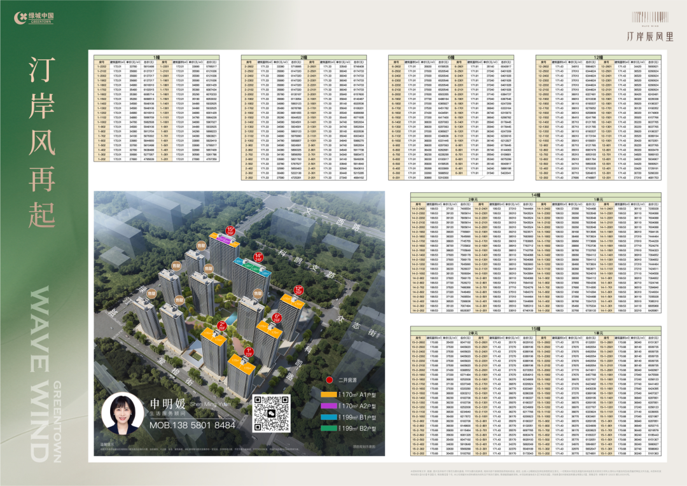Click the purple 170㎡ A2户型 swatch

pyautogui.click(x=329, y=406)
